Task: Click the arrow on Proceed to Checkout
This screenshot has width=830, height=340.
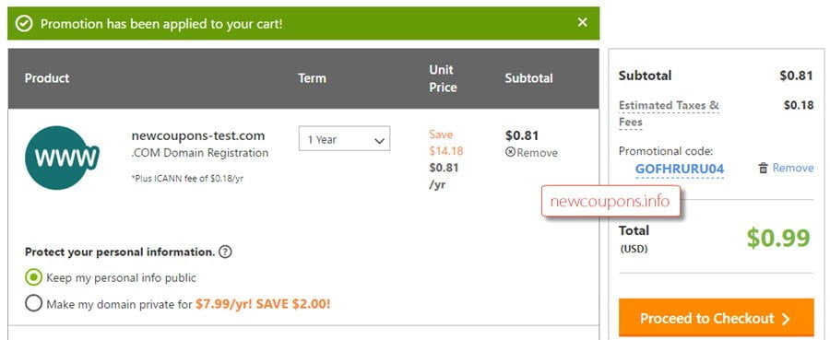Action: point(786,319)
